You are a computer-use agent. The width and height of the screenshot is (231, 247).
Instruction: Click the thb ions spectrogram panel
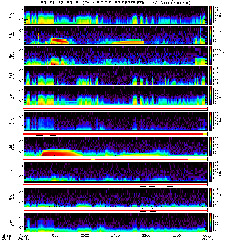coord(116,146)
